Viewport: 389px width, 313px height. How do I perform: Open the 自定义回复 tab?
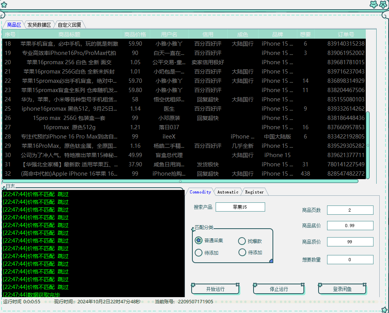click(70, 25)
